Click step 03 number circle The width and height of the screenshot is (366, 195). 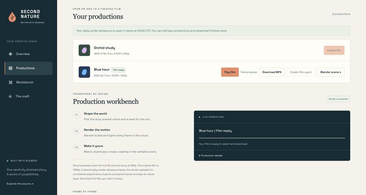[76, 147]
